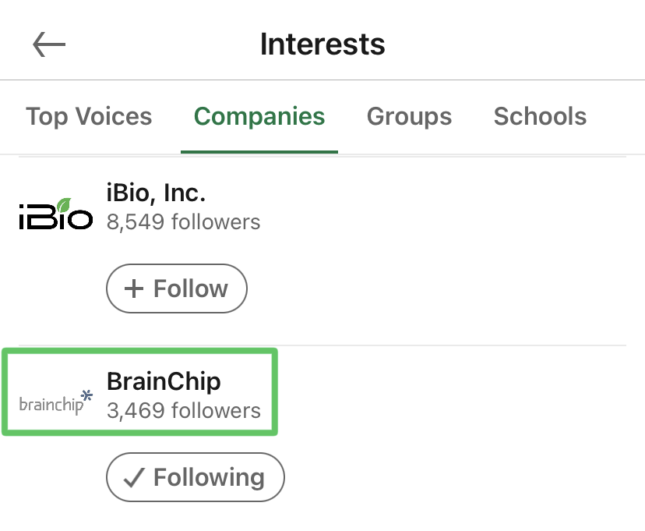The image size is (645, 531).
Task: Click the green underline beneath Companies tab
Action: pos(259,152)
